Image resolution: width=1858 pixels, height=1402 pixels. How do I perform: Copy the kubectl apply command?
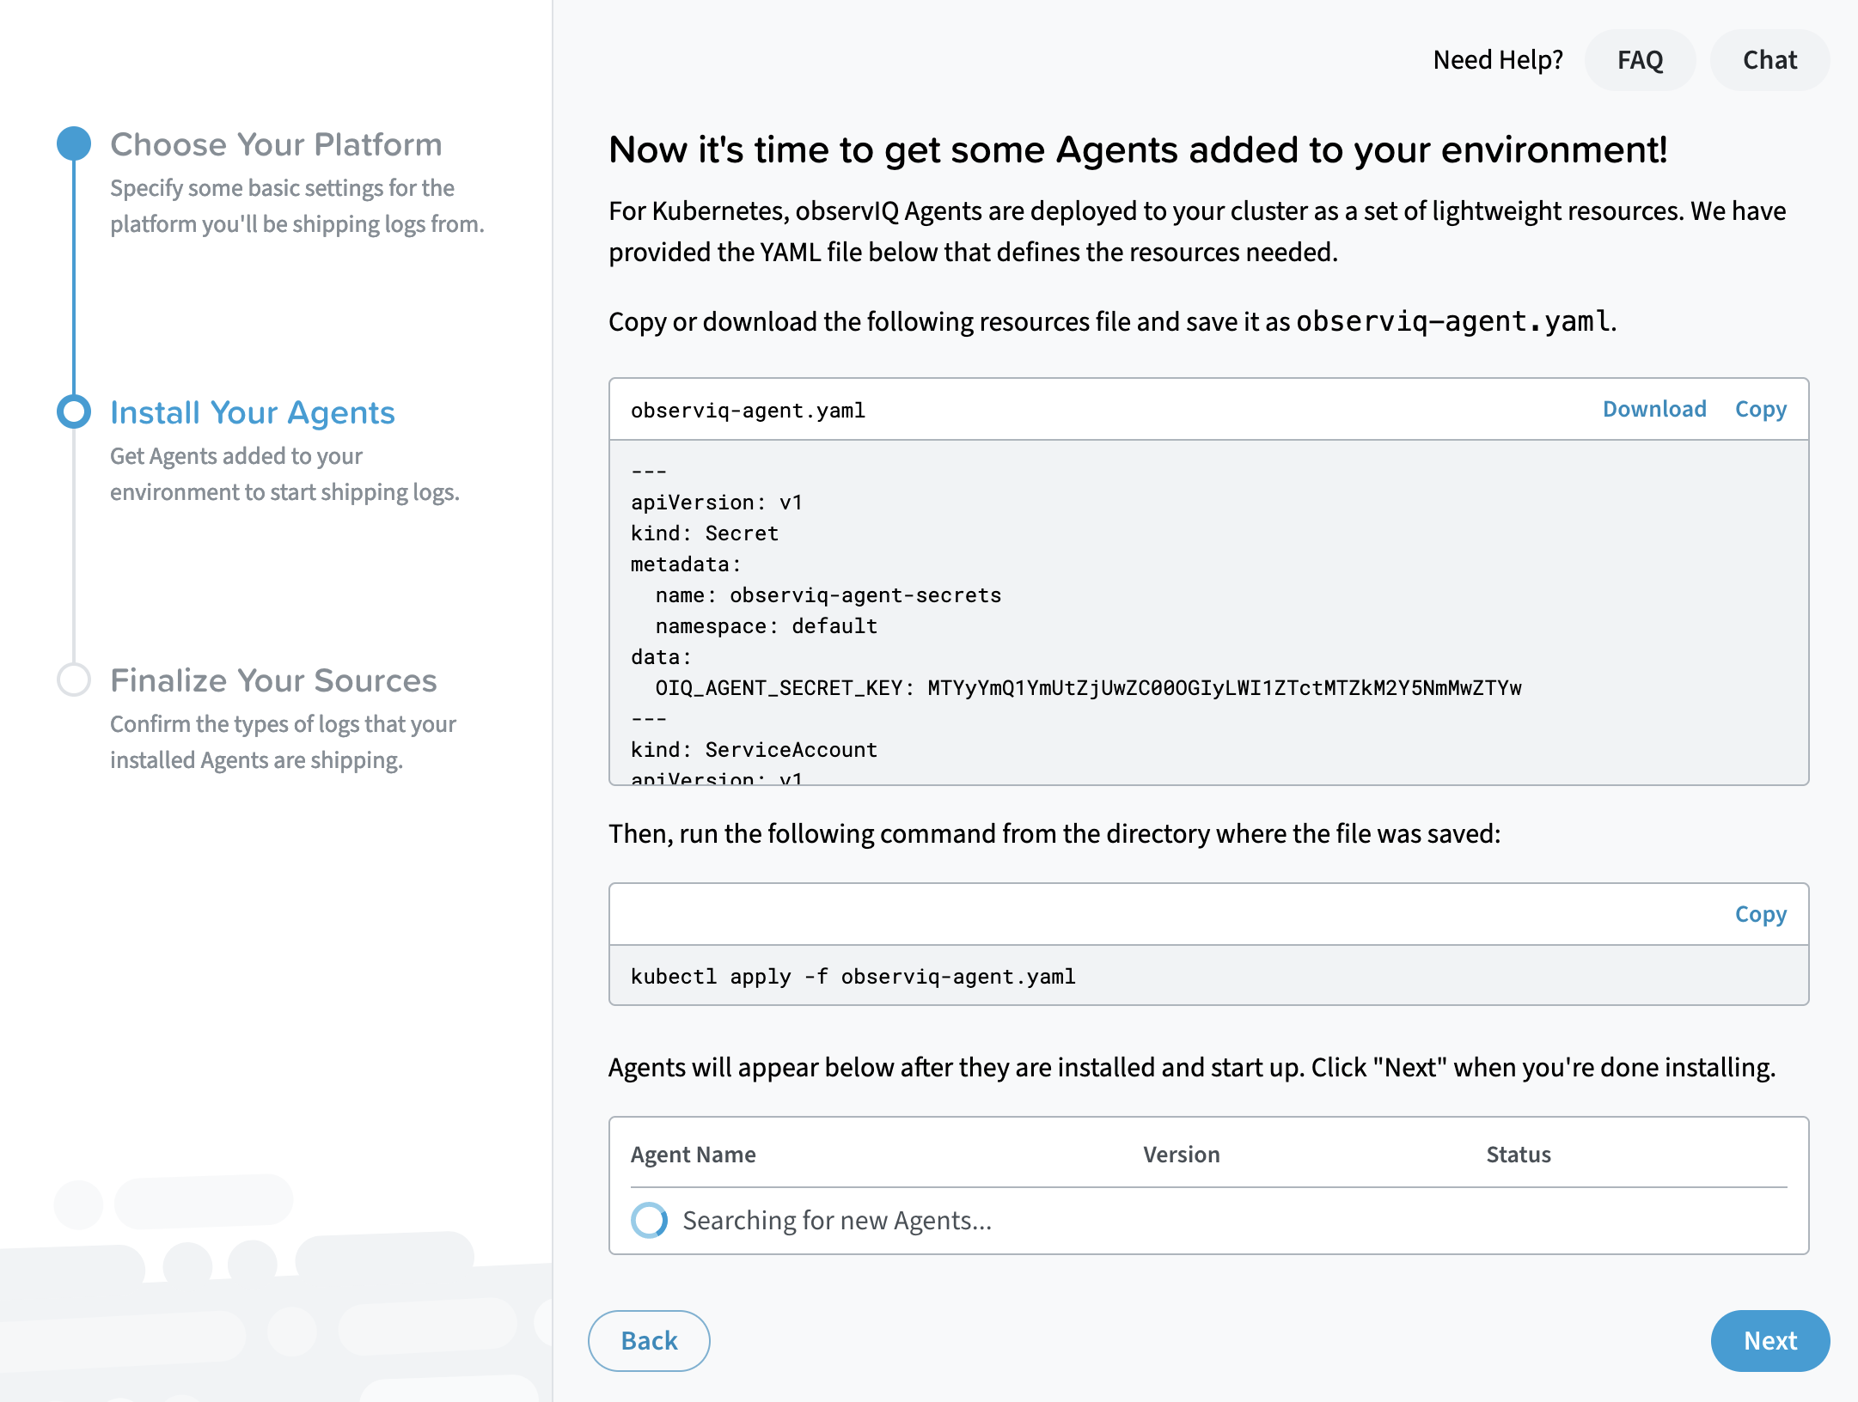click(x=1760, y=914)
